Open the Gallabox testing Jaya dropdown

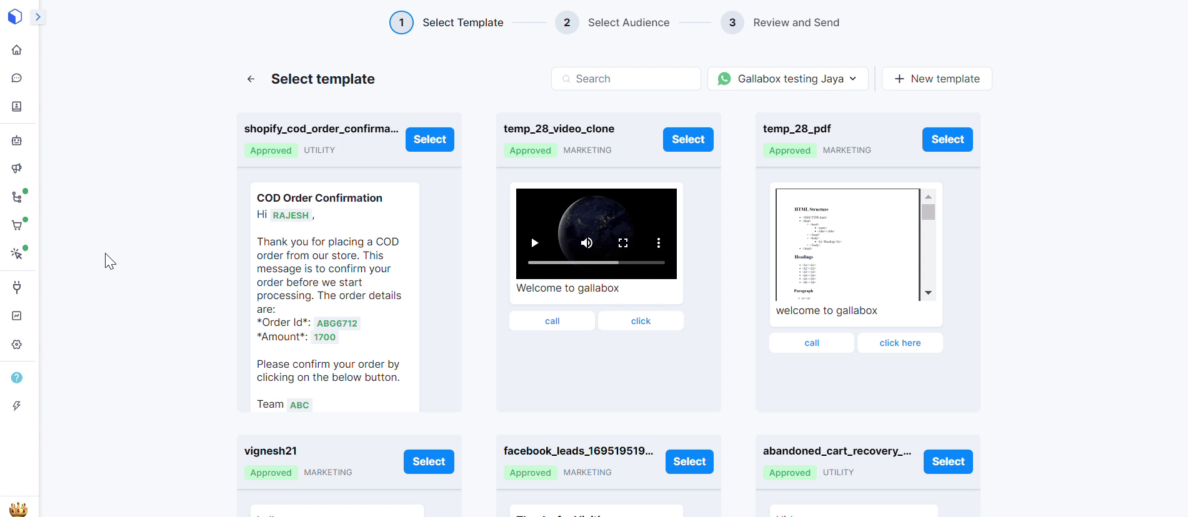point(787,79)
